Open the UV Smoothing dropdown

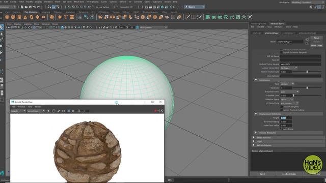coord(289,103)
